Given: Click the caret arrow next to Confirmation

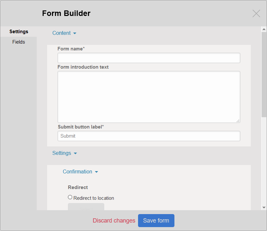Looking at the screenshot, I should (96, 172).
